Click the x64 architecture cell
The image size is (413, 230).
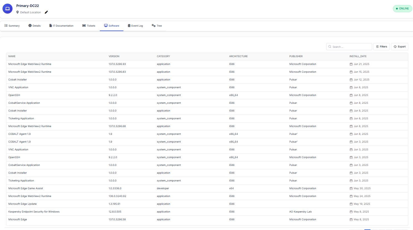[232, 188]
